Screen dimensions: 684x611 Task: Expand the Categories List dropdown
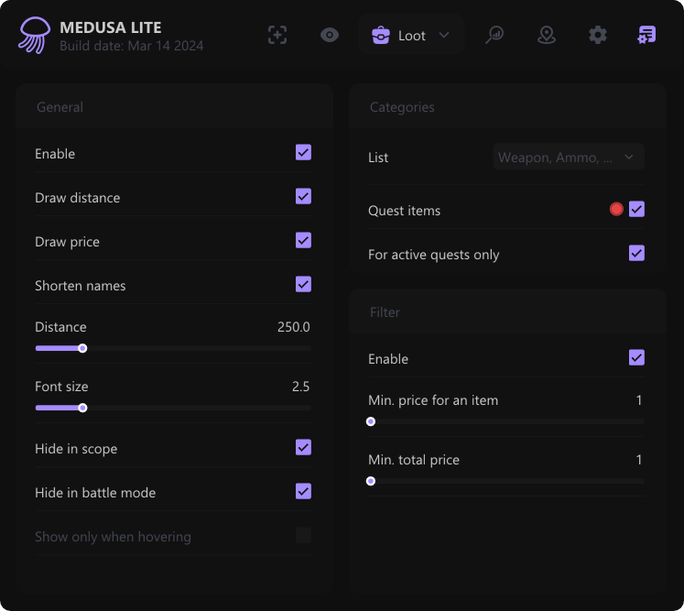click(x=568, y=158)
